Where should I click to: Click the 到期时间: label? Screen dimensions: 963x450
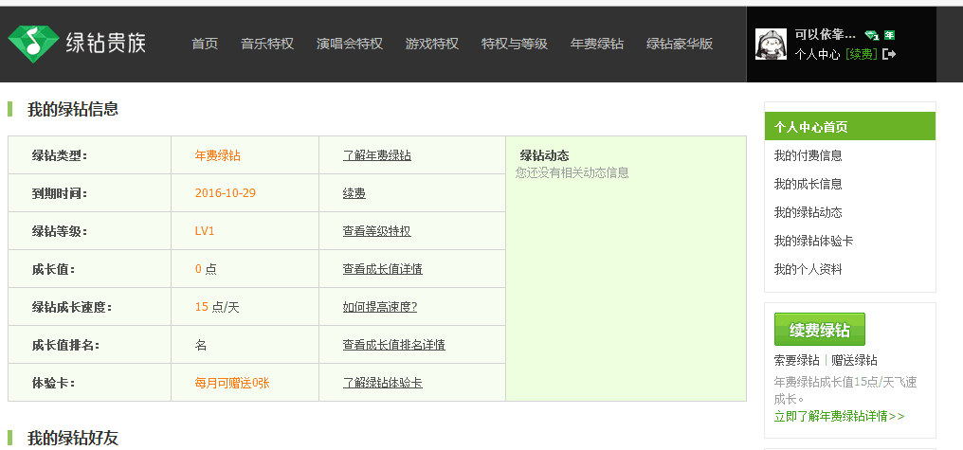60,194
